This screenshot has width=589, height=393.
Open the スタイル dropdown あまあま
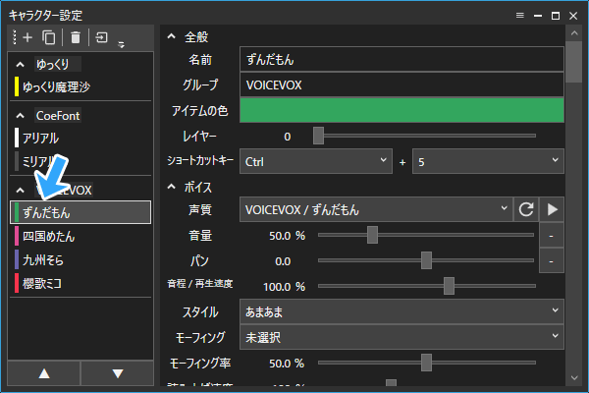click(402, 311)
